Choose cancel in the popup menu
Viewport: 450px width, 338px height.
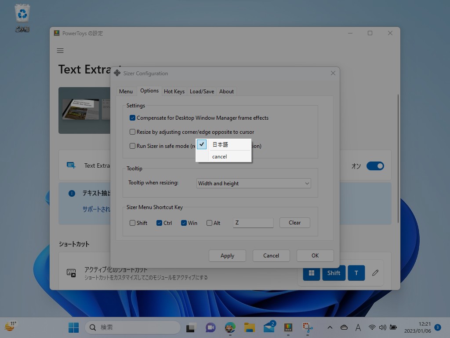[x=223, y=157]
